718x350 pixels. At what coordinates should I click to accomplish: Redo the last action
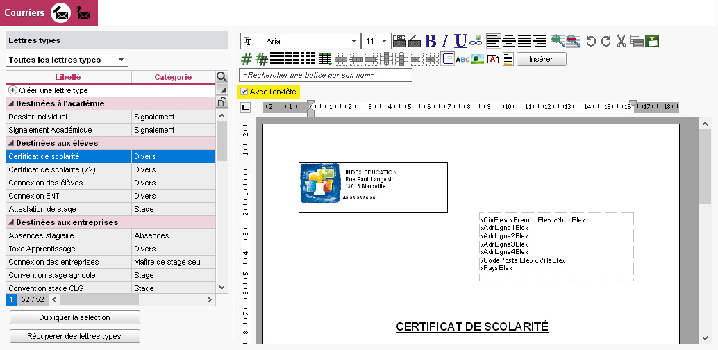[x=606, y=41]
